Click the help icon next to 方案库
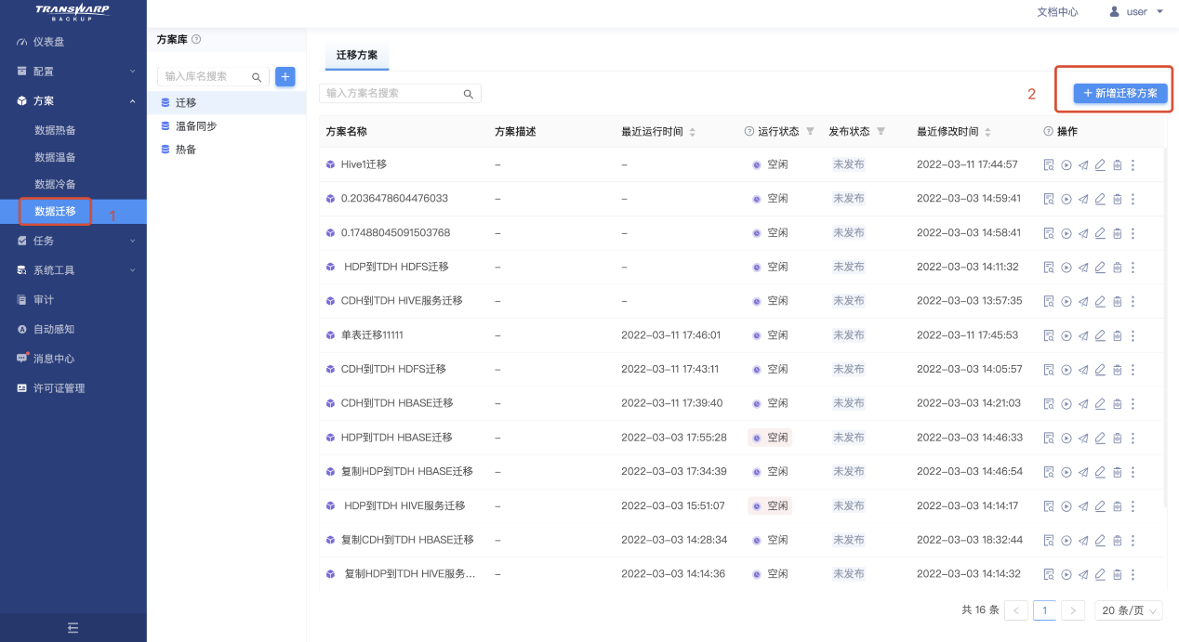Viewport: 1179px width, 642px height. [196, 40]
